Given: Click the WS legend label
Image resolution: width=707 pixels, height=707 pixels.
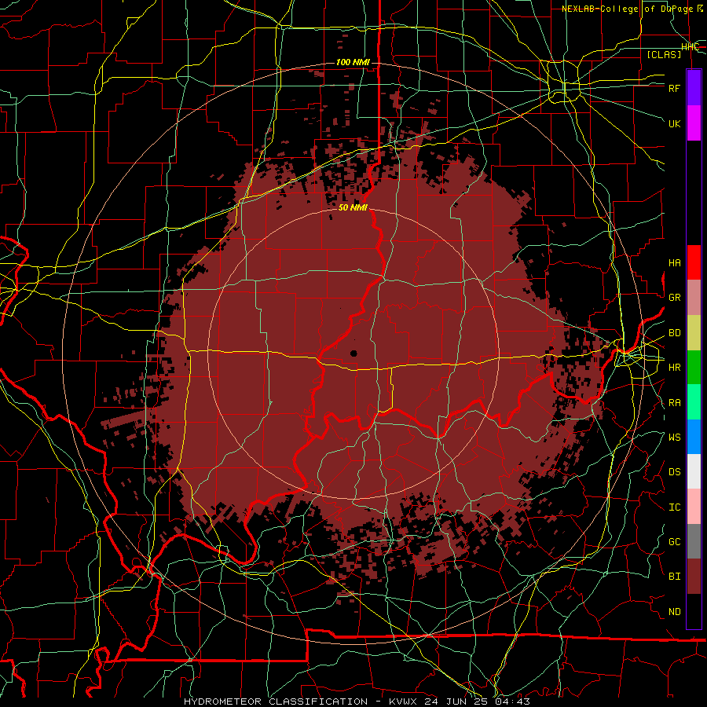Looking at the screenshot, I should pos(675,438).
